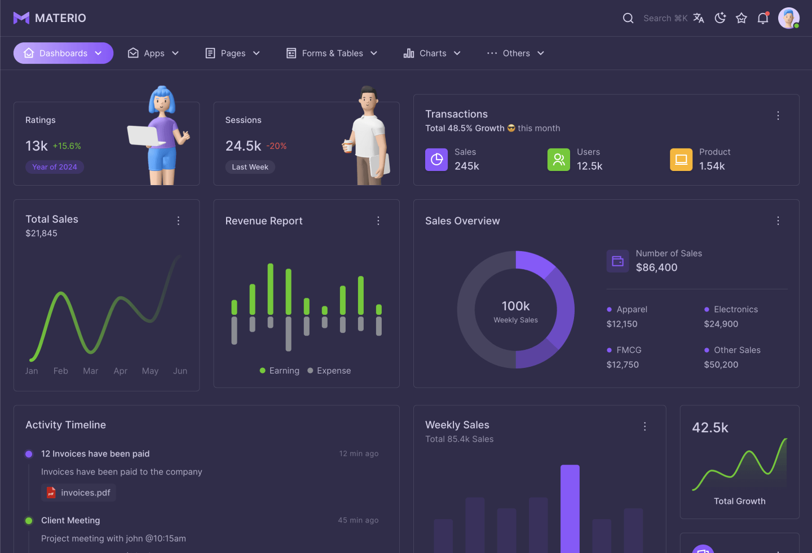Open the Forms & Tables menu
This screenshot has width=812, height=553.
(x=332, y=53)
